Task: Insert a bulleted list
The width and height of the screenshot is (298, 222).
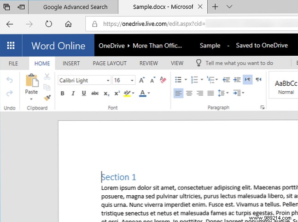Action: click(178, 80)
